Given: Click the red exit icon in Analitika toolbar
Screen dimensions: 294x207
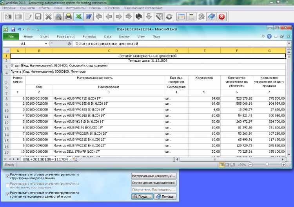Looking at the screenshot, I should pos(222,17).
